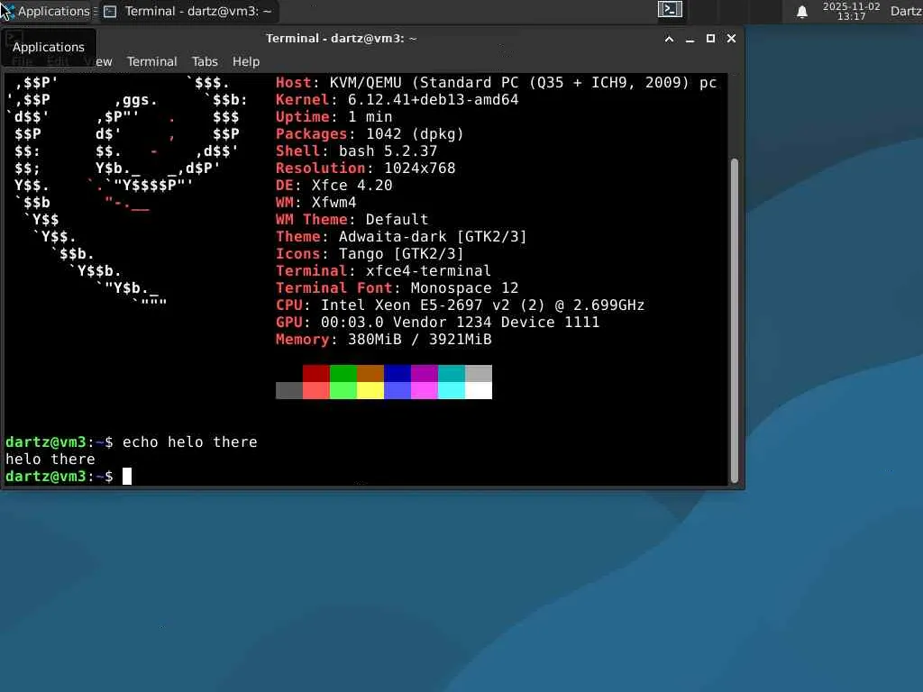Click the 'helo there' output line
Image resolution: width=923 pixels, height=692 pixels.
point(50,459)
